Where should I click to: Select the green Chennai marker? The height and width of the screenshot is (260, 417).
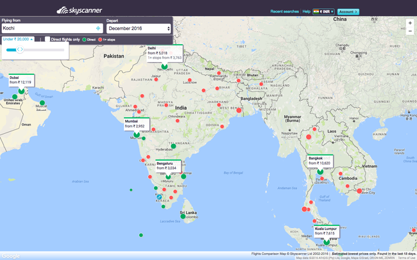(x=183, y=176)
